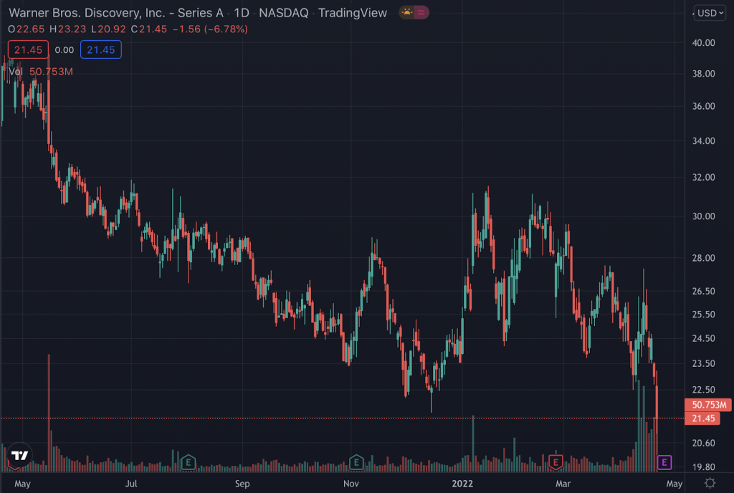Click the 2022 label on time axis
The image size is (734, 493).
pyautogui.click(x=462, y=484)
